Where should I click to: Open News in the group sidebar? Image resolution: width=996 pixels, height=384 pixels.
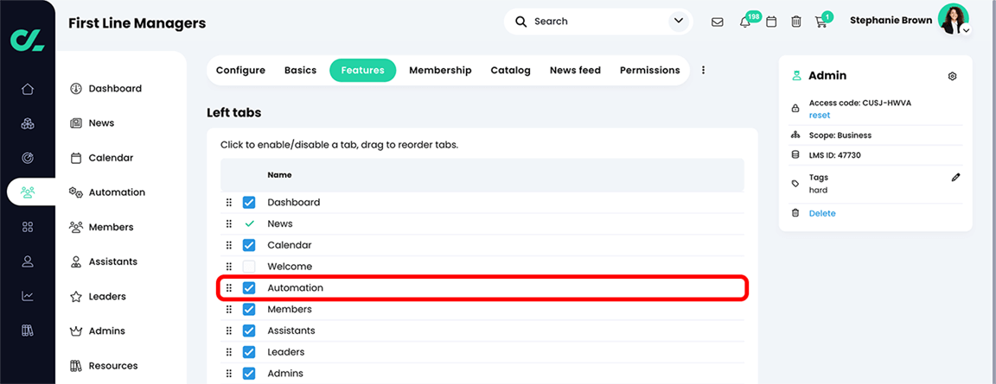point(93,123)
